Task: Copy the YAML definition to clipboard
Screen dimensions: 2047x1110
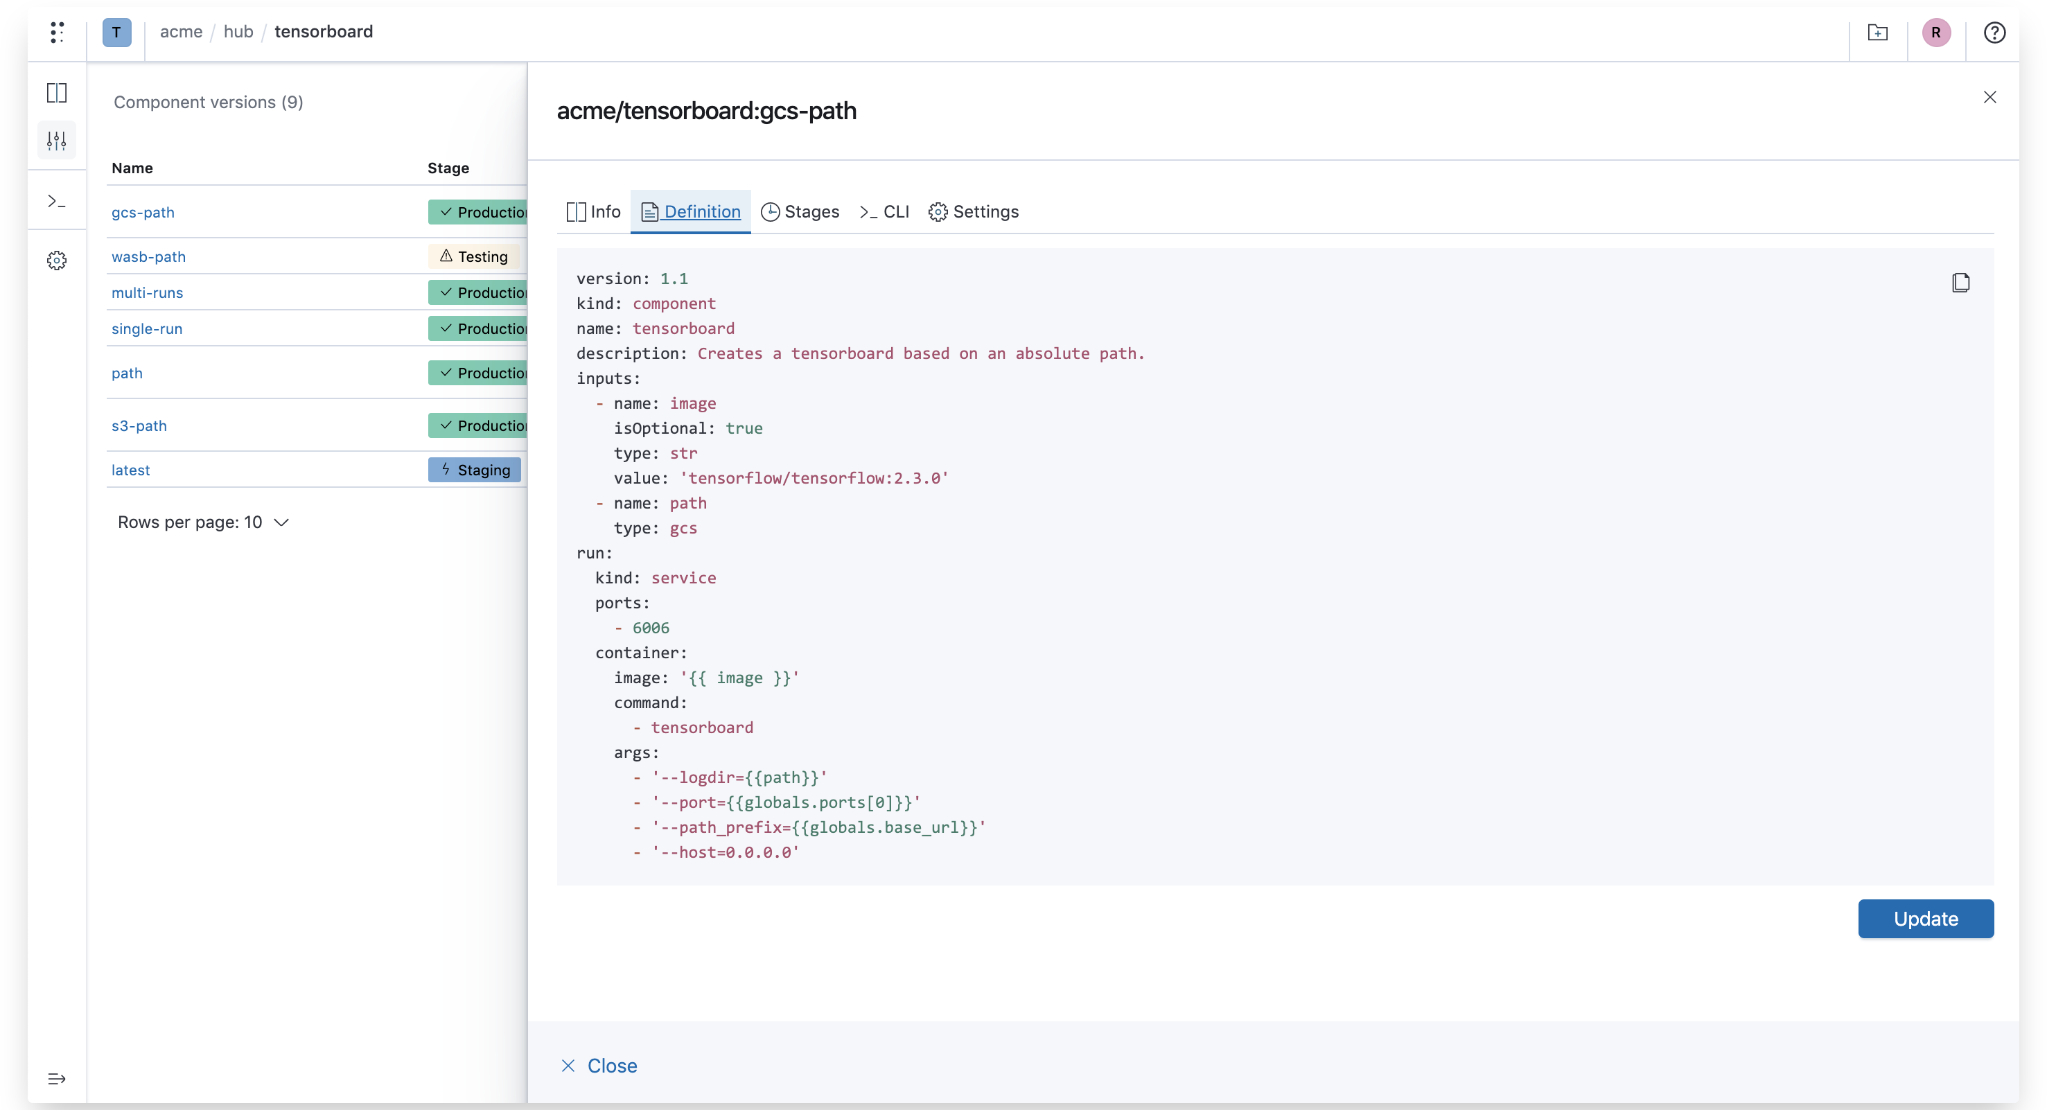Action: [1960, 283]
